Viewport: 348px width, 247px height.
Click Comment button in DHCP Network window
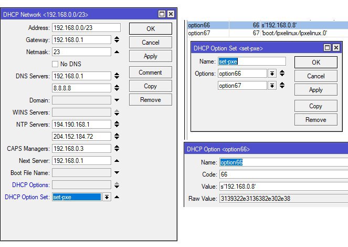point(151,73)
